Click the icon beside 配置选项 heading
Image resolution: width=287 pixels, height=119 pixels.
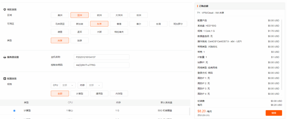coord(5,78)
